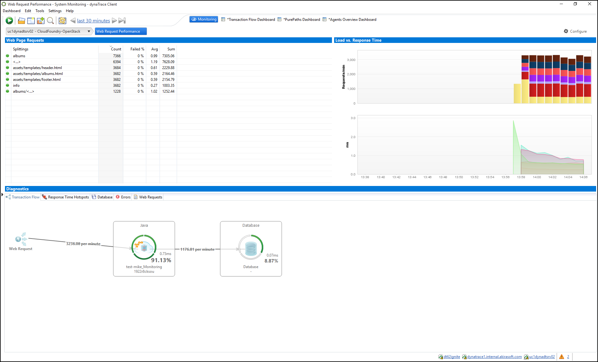Create new dashboard via table sparkle icon
Image resolution: width=598 pixels, height=362 pixels.
31,21
